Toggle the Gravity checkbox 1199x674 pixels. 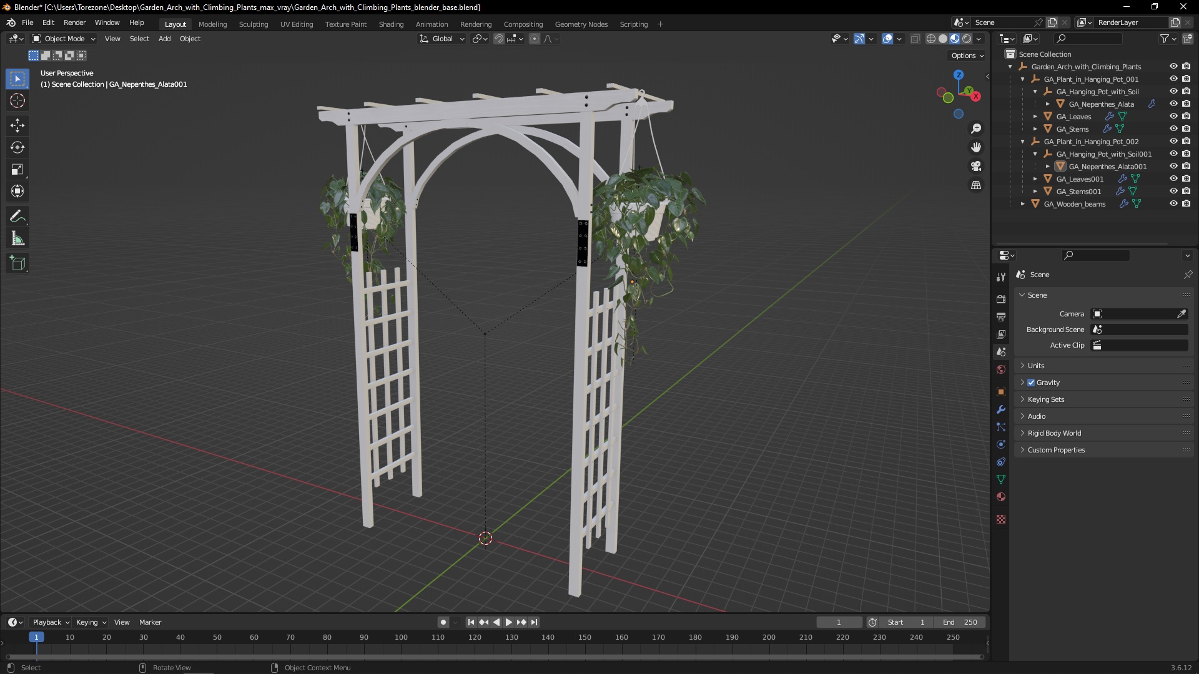[x=1031, y=383]
